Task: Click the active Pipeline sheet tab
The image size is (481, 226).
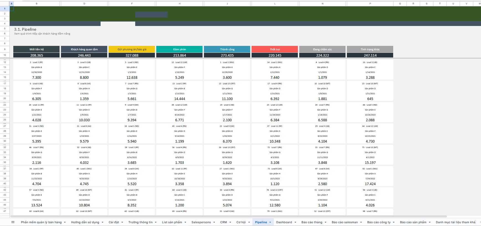Action: point(261,222)
